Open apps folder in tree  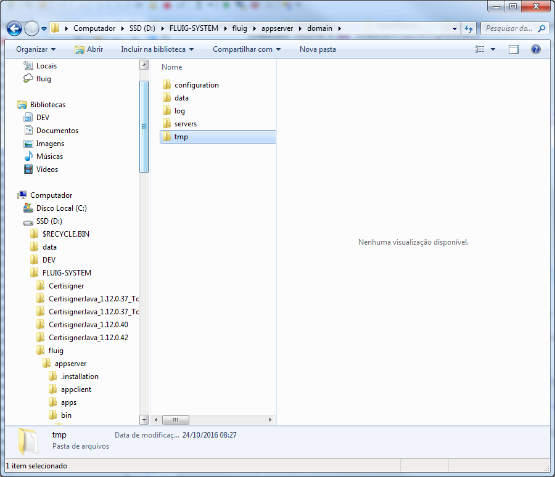(68, 402)
